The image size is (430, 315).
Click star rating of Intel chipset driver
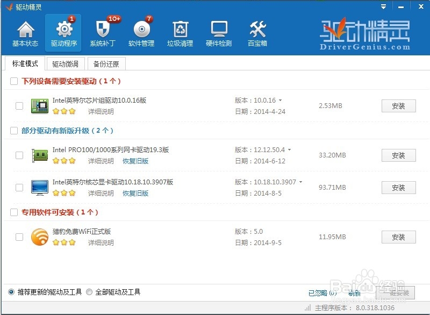[x=64, y=111]
